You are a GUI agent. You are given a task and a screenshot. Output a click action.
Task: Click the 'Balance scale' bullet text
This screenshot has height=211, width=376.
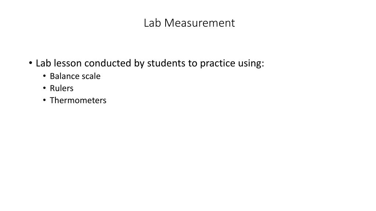coord(75,76)
